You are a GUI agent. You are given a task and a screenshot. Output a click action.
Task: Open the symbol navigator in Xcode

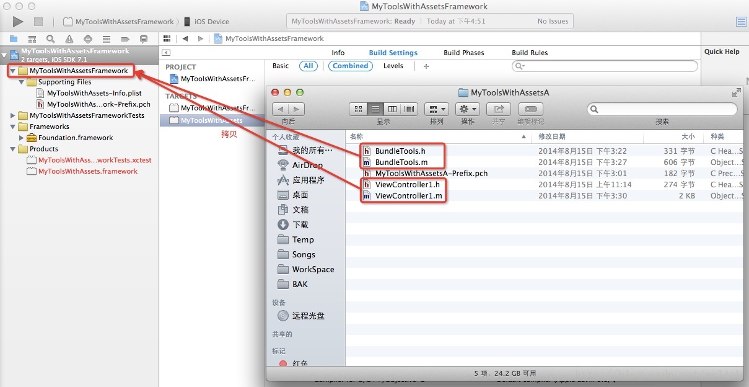(32, 39)
